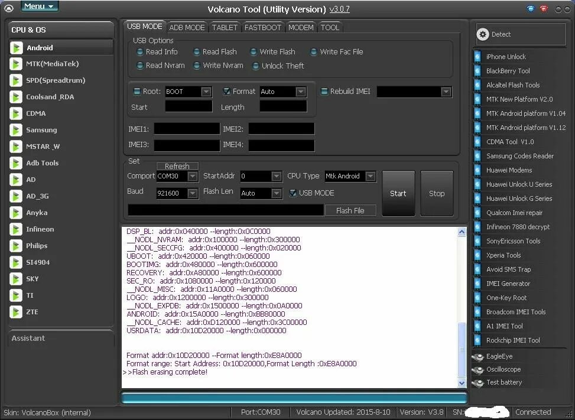Viewport: 575px width, 420px height.
Task: Toggle the USB MODE checkbox
Action: 293,193
